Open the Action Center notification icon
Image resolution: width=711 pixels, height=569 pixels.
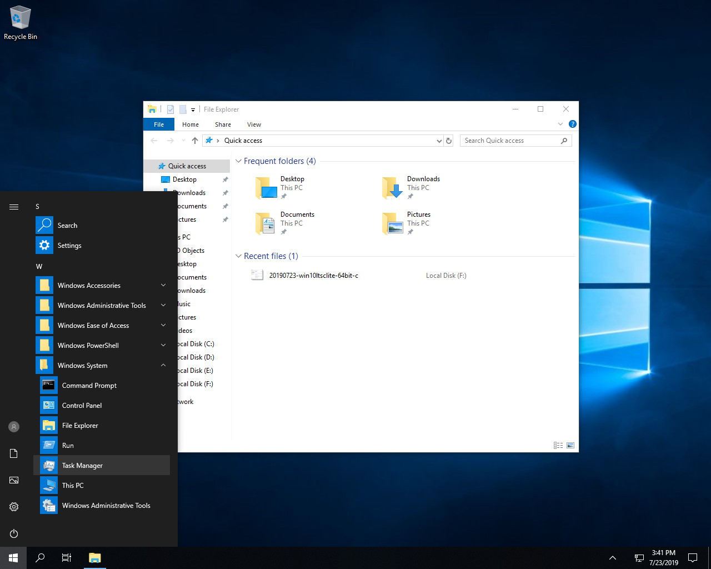(693, 558)
